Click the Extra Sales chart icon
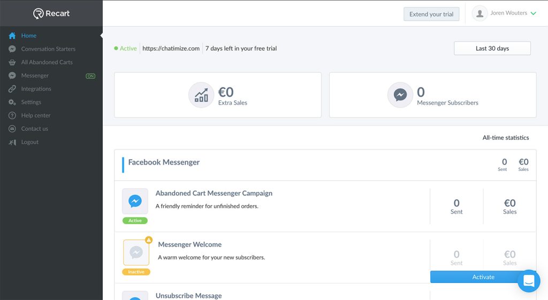The image size is (548, 300). pyautogui.click(x=201, y=95)
